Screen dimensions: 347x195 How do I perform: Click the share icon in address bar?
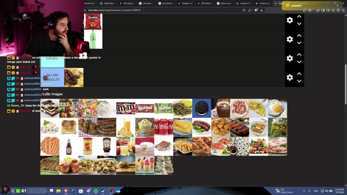pos(250,10)
